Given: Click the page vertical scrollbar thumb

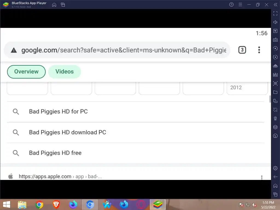Looking at the screenshot, I should pos(270,99).
